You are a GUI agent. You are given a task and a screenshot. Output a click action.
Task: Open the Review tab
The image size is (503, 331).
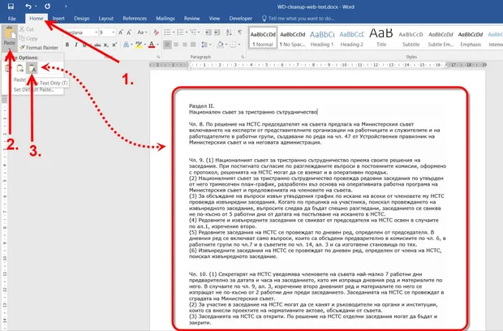191,19
